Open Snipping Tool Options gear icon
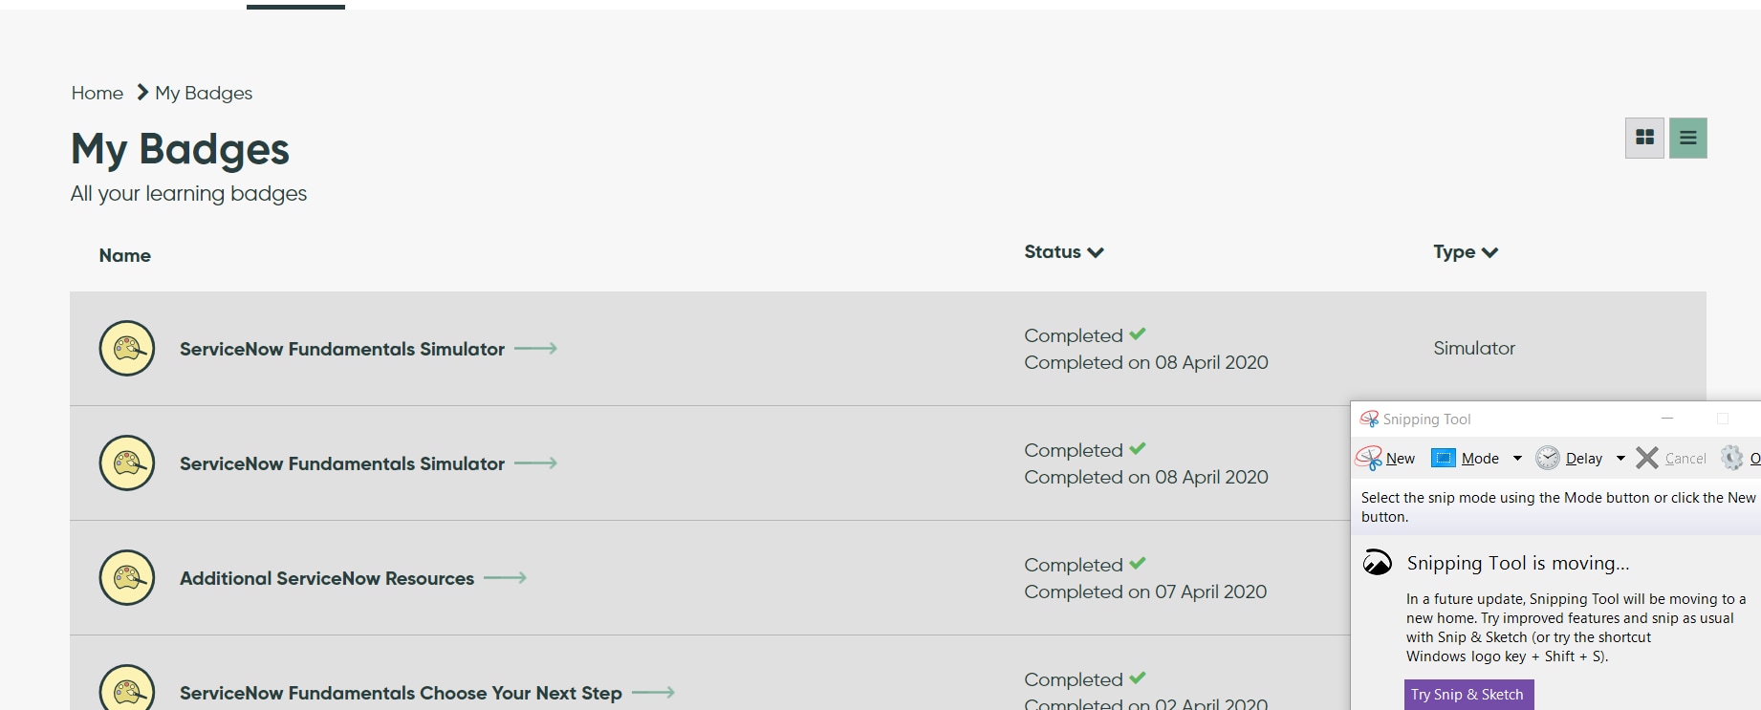Image resolution: width=1761 pixels, height=710 pixels. pyautogui.click(x=1731, y=459)
